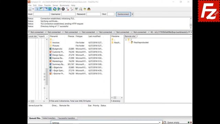220x124 pixels.
Task: Open the Edit menu
Action: [x=35, y=6]
